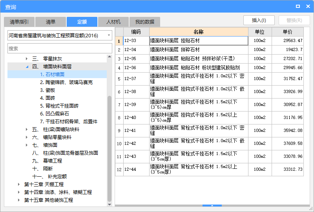The width and height of the screenshot is (314, 212).
Task: Click row header number 5
Action: click(119, 79)
